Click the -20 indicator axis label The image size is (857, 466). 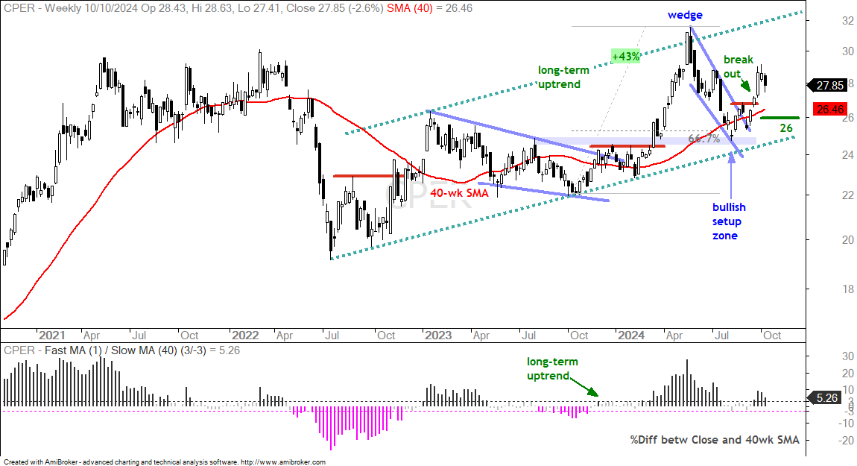pyautogui.click(x=846, y=440)
